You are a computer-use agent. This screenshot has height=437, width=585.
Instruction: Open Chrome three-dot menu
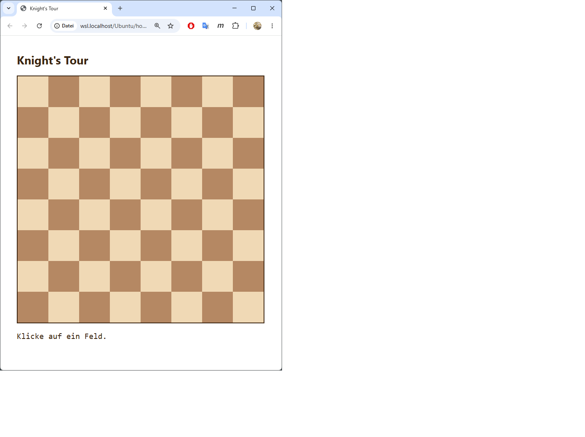272,26
